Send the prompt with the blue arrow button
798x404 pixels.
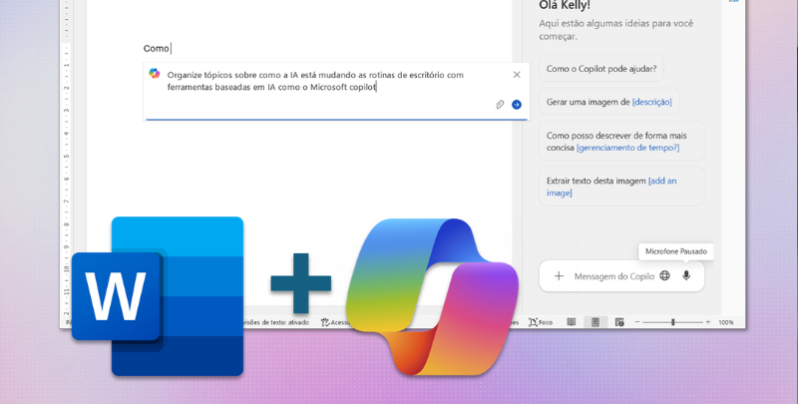pyautogui.click(x=517, y=105)
